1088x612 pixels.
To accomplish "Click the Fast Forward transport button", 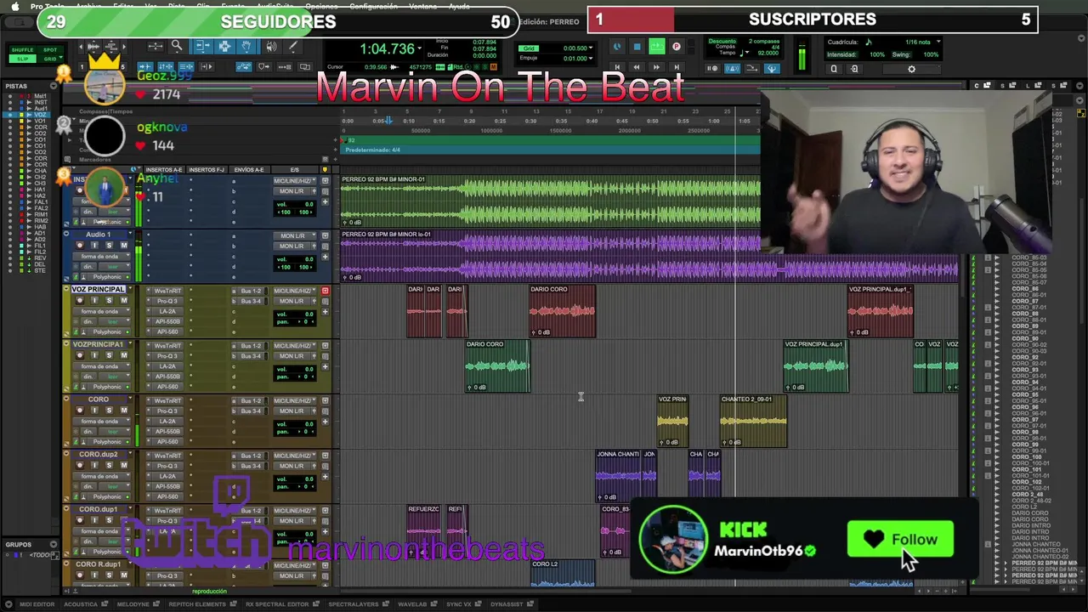I will [657, 67].
